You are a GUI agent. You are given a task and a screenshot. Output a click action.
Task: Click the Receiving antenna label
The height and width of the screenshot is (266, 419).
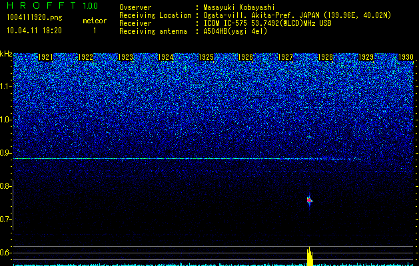153,31
